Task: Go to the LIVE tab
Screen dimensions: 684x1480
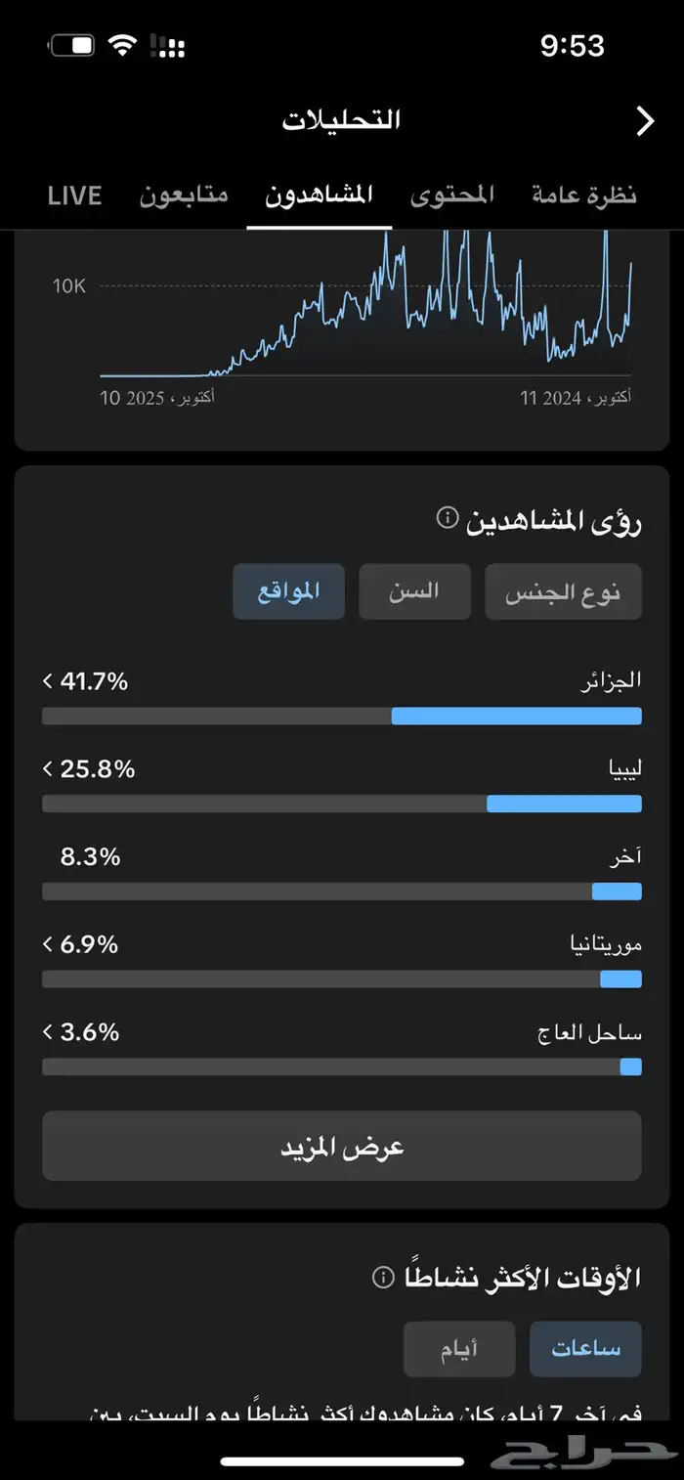Action: 74,195
